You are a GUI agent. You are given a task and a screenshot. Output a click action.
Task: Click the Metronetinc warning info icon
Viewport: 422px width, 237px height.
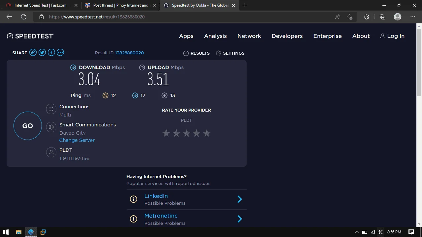click(133, 219)
